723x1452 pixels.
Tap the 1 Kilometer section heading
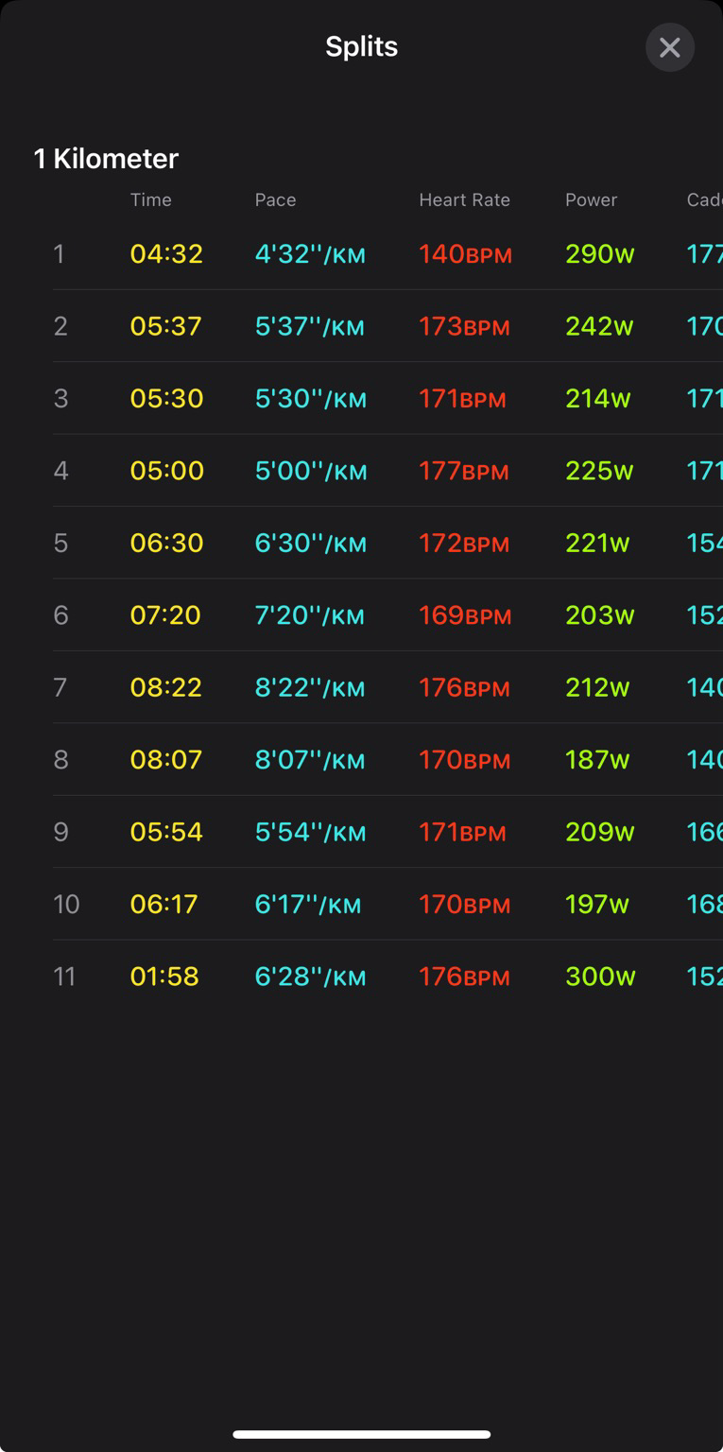106,159
